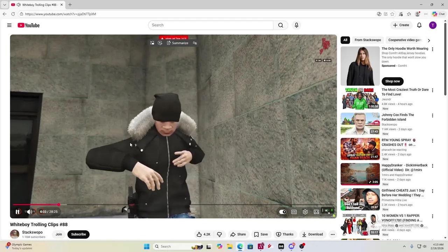Send Thanks to the creator
This screenshot has height=252, width=448.
[x=285, y=234]
